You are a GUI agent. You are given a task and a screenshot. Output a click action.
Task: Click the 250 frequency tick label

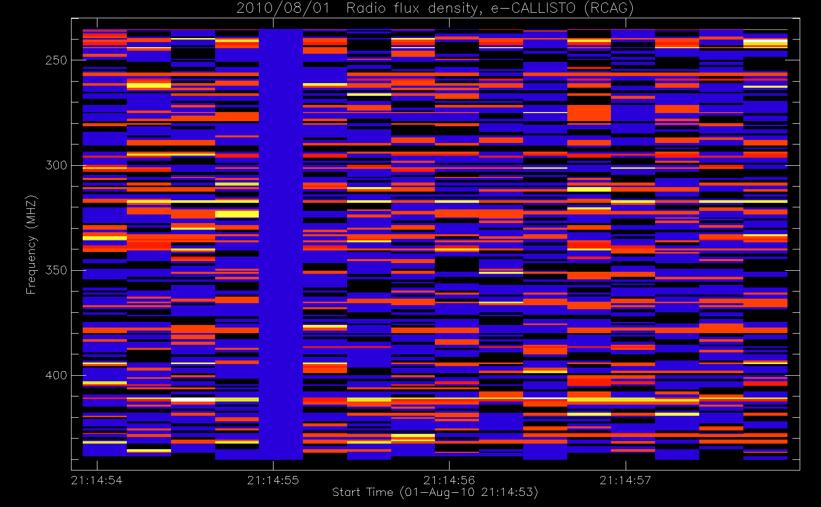(56, 60)
